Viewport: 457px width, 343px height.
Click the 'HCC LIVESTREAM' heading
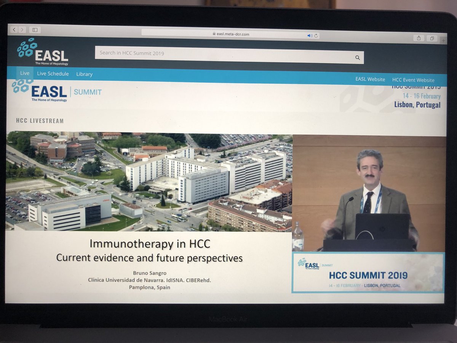(x=40, y=121)
